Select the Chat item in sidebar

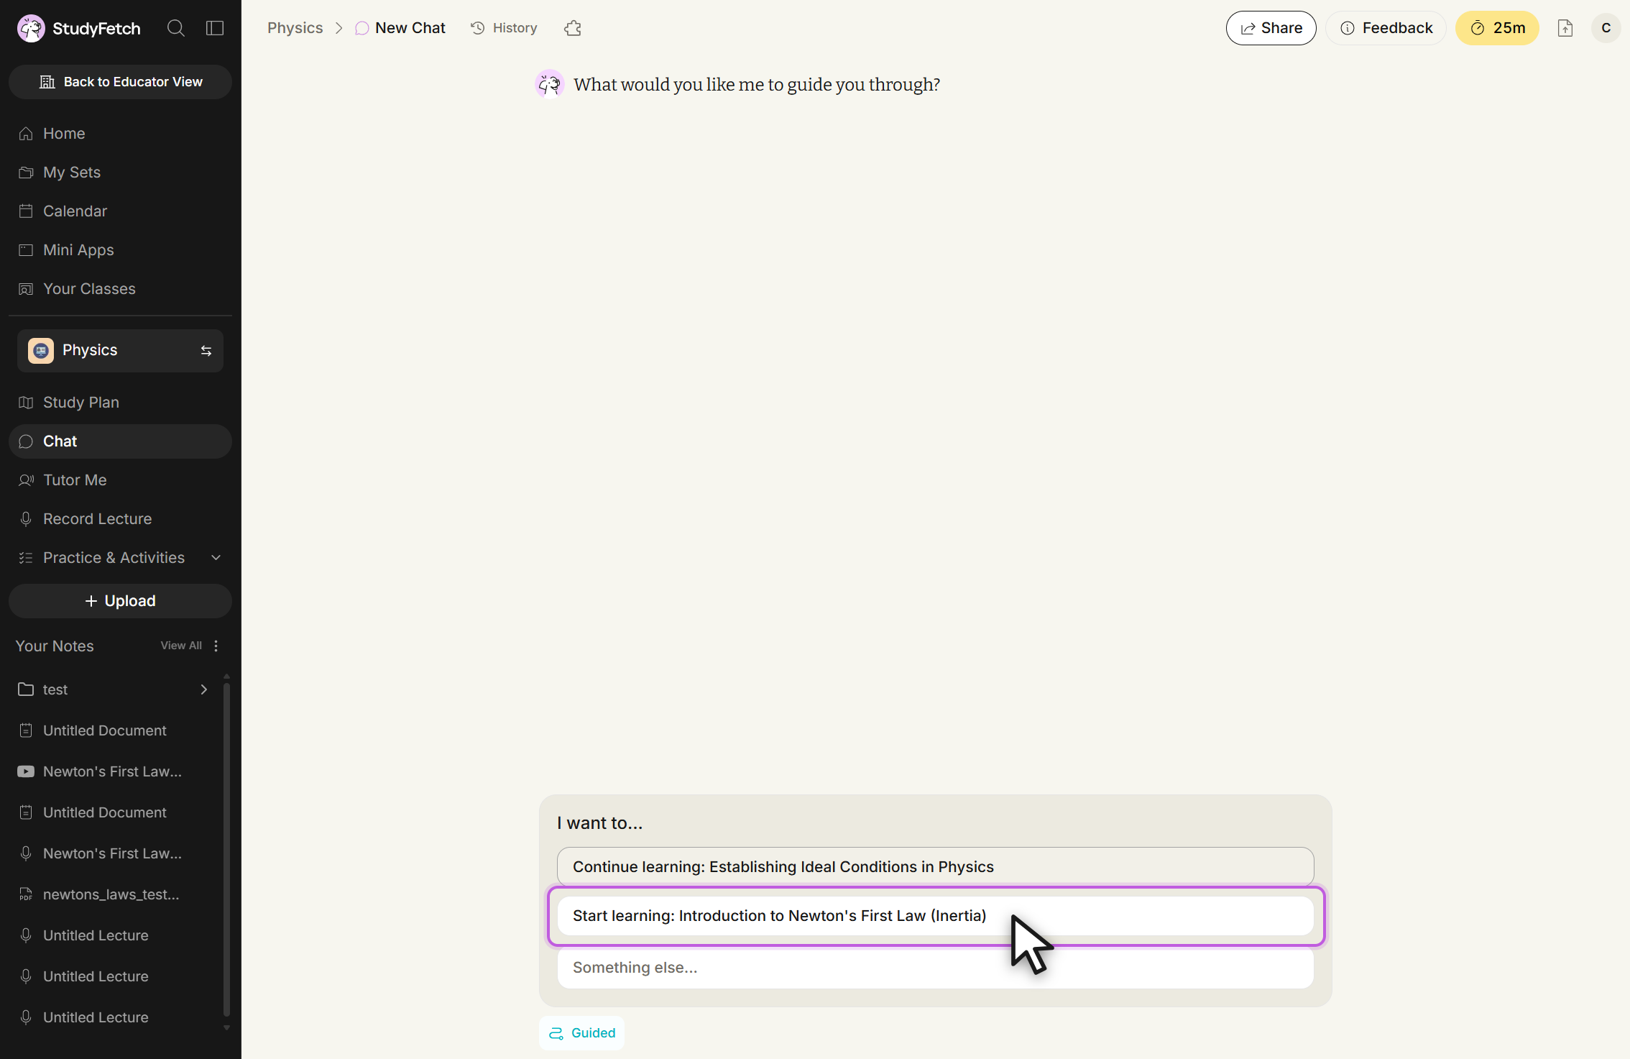pyautogui.click(x=120, y=441)
